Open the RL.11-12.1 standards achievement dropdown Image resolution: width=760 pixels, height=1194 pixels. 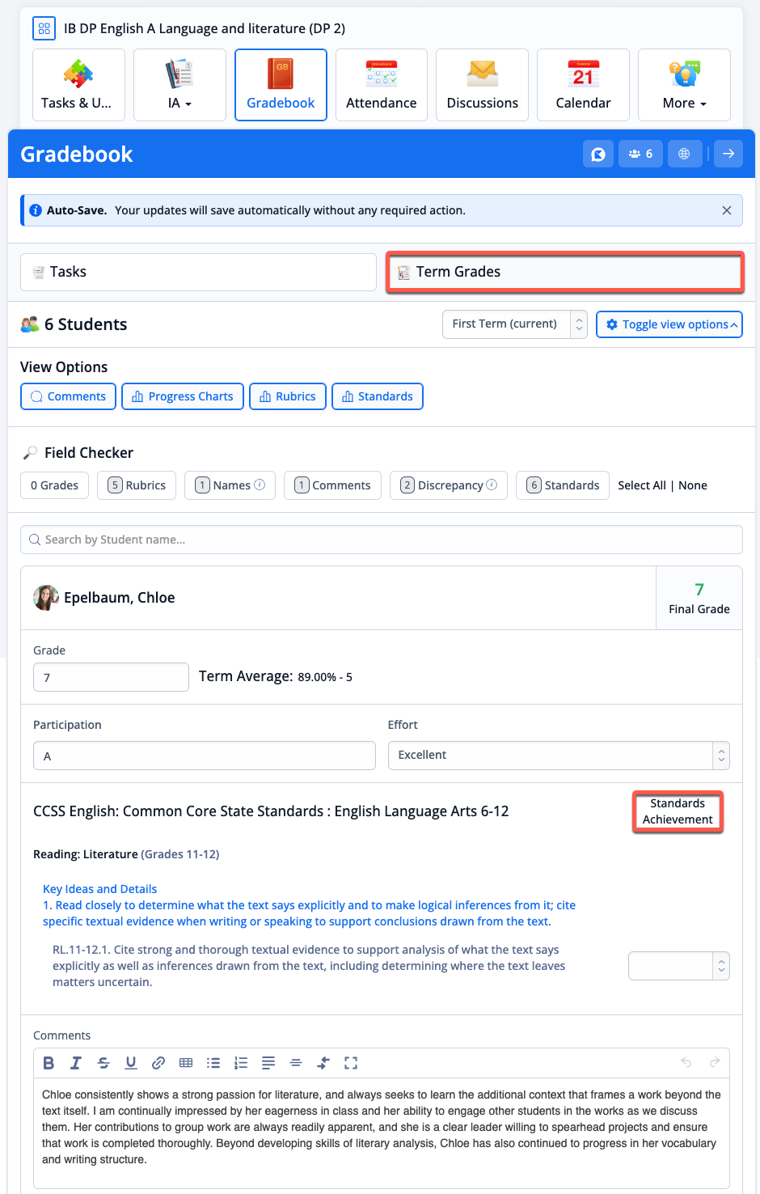[678, 966]
